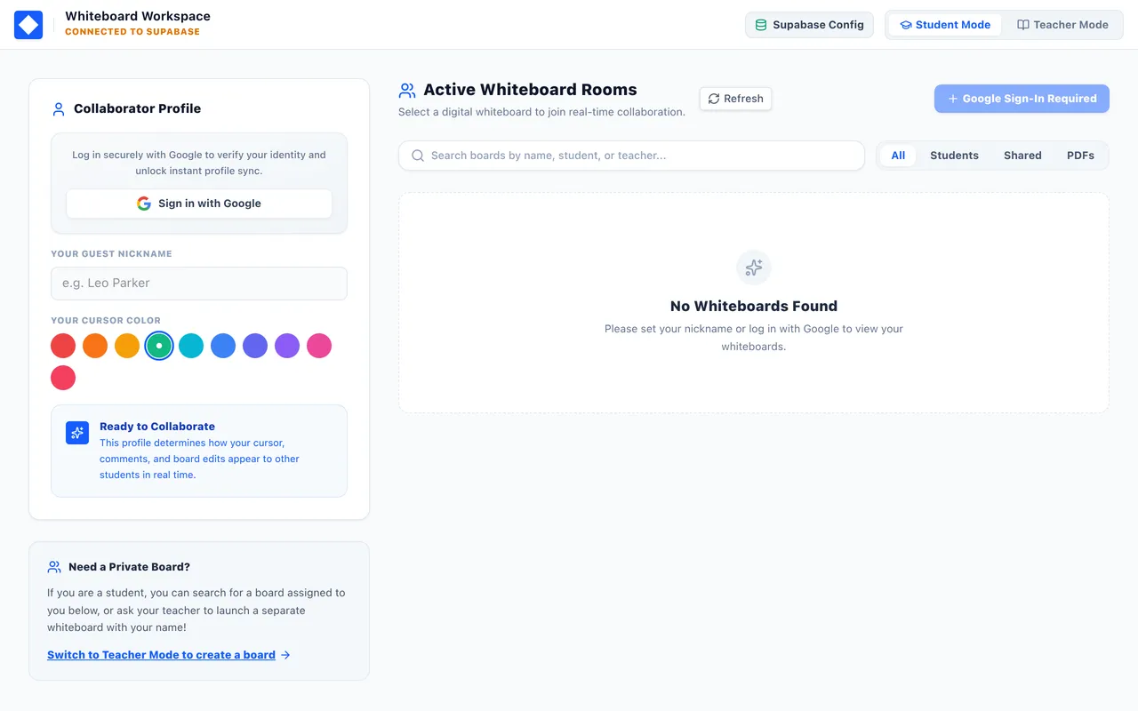Click the Collaborator Profile person icon
Viewport: 1138px width, 711px height.
click(59, 109)
